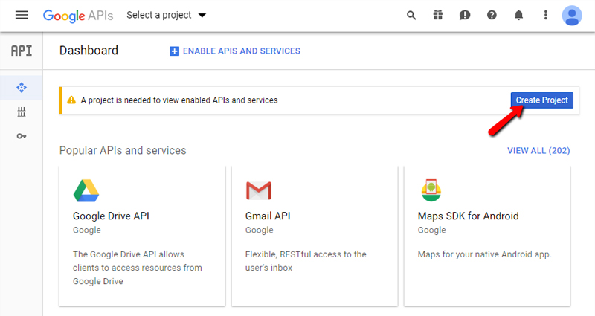Click 'A project is needed' warning text

tap(179, 100)
